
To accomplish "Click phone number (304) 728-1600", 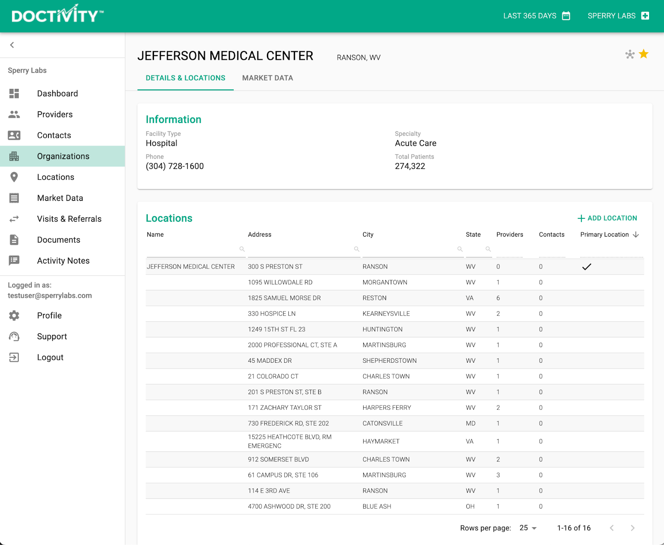I will [x=175, y=166].
